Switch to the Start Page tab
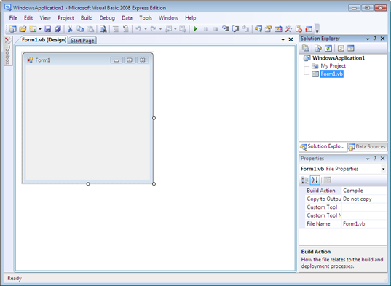The width and height of the screenshot is (391, 286). point(82,40)
